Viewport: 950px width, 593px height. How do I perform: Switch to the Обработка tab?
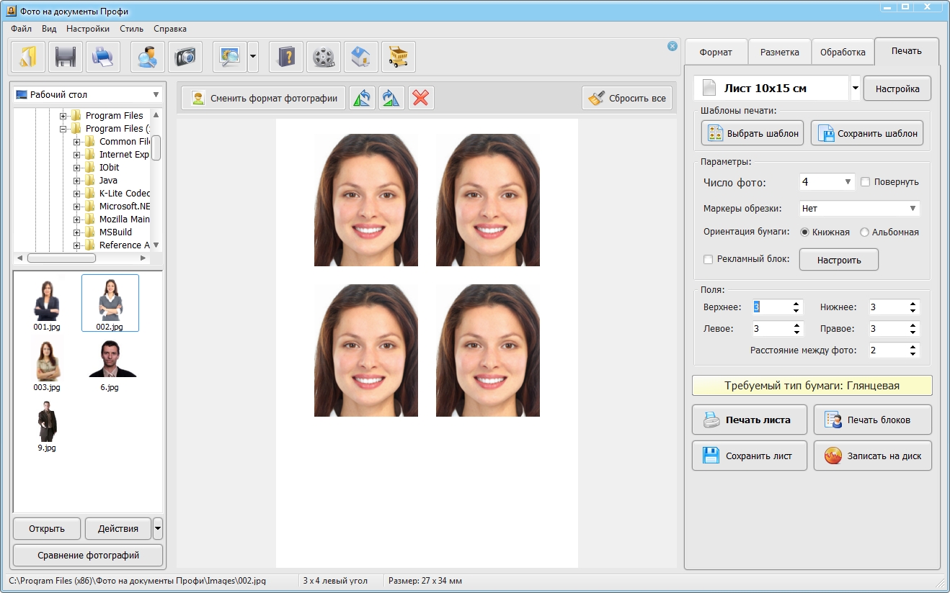pos(842,53)
